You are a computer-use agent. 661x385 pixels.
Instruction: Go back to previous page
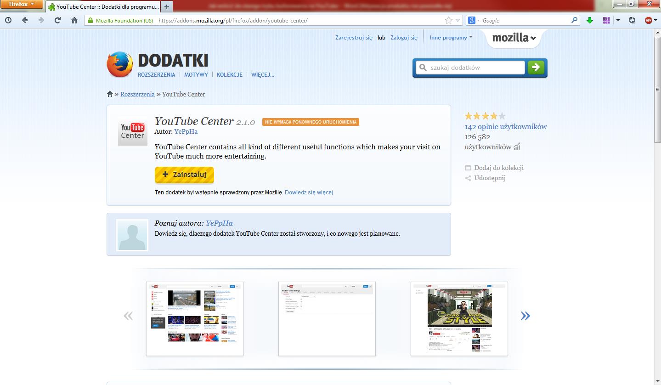25,20
